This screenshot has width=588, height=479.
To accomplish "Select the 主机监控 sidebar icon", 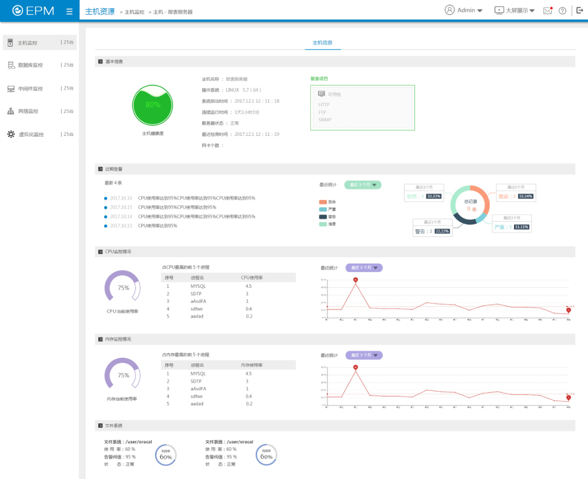I will tap(11, 43).
